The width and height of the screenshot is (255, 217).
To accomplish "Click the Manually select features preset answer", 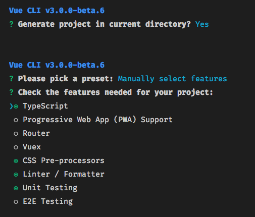I will click(x=172, y=79).
